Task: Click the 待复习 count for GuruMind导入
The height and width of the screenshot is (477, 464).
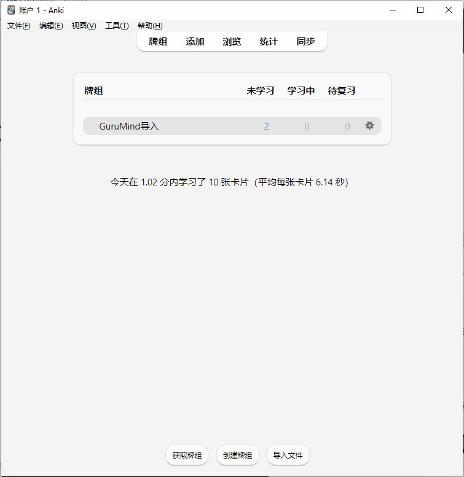Action: [347, 126]
